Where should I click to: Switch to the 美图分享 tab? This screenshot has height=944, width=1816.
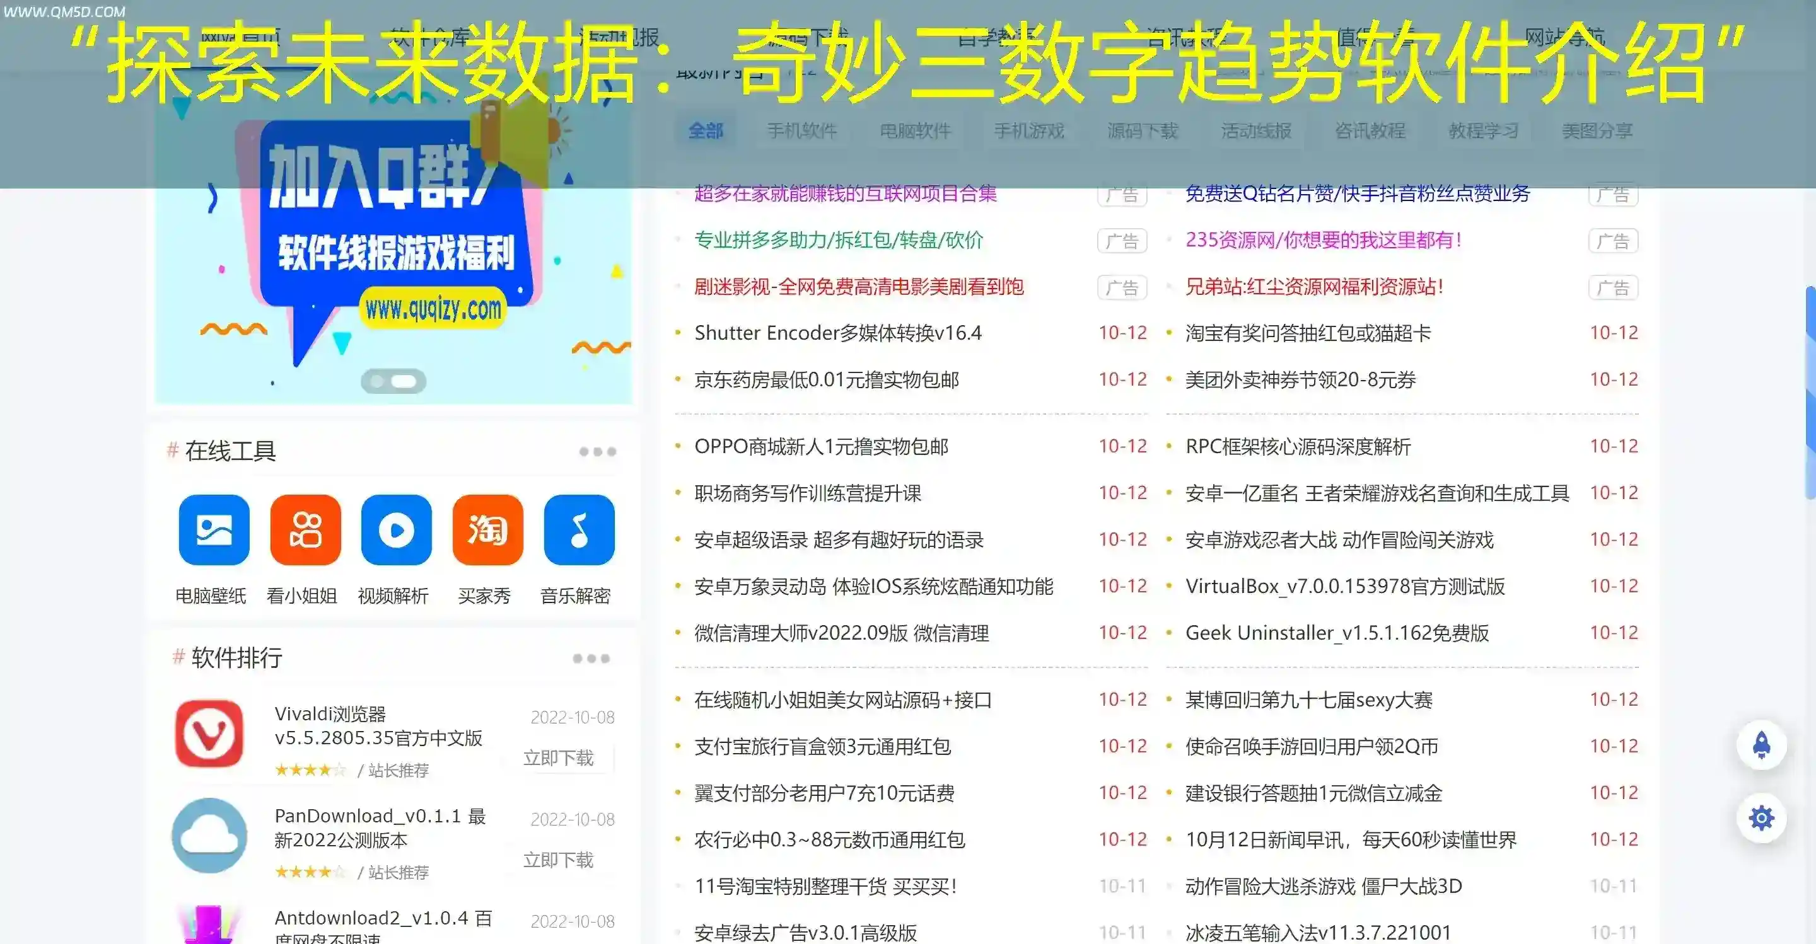coord(1597,131)
